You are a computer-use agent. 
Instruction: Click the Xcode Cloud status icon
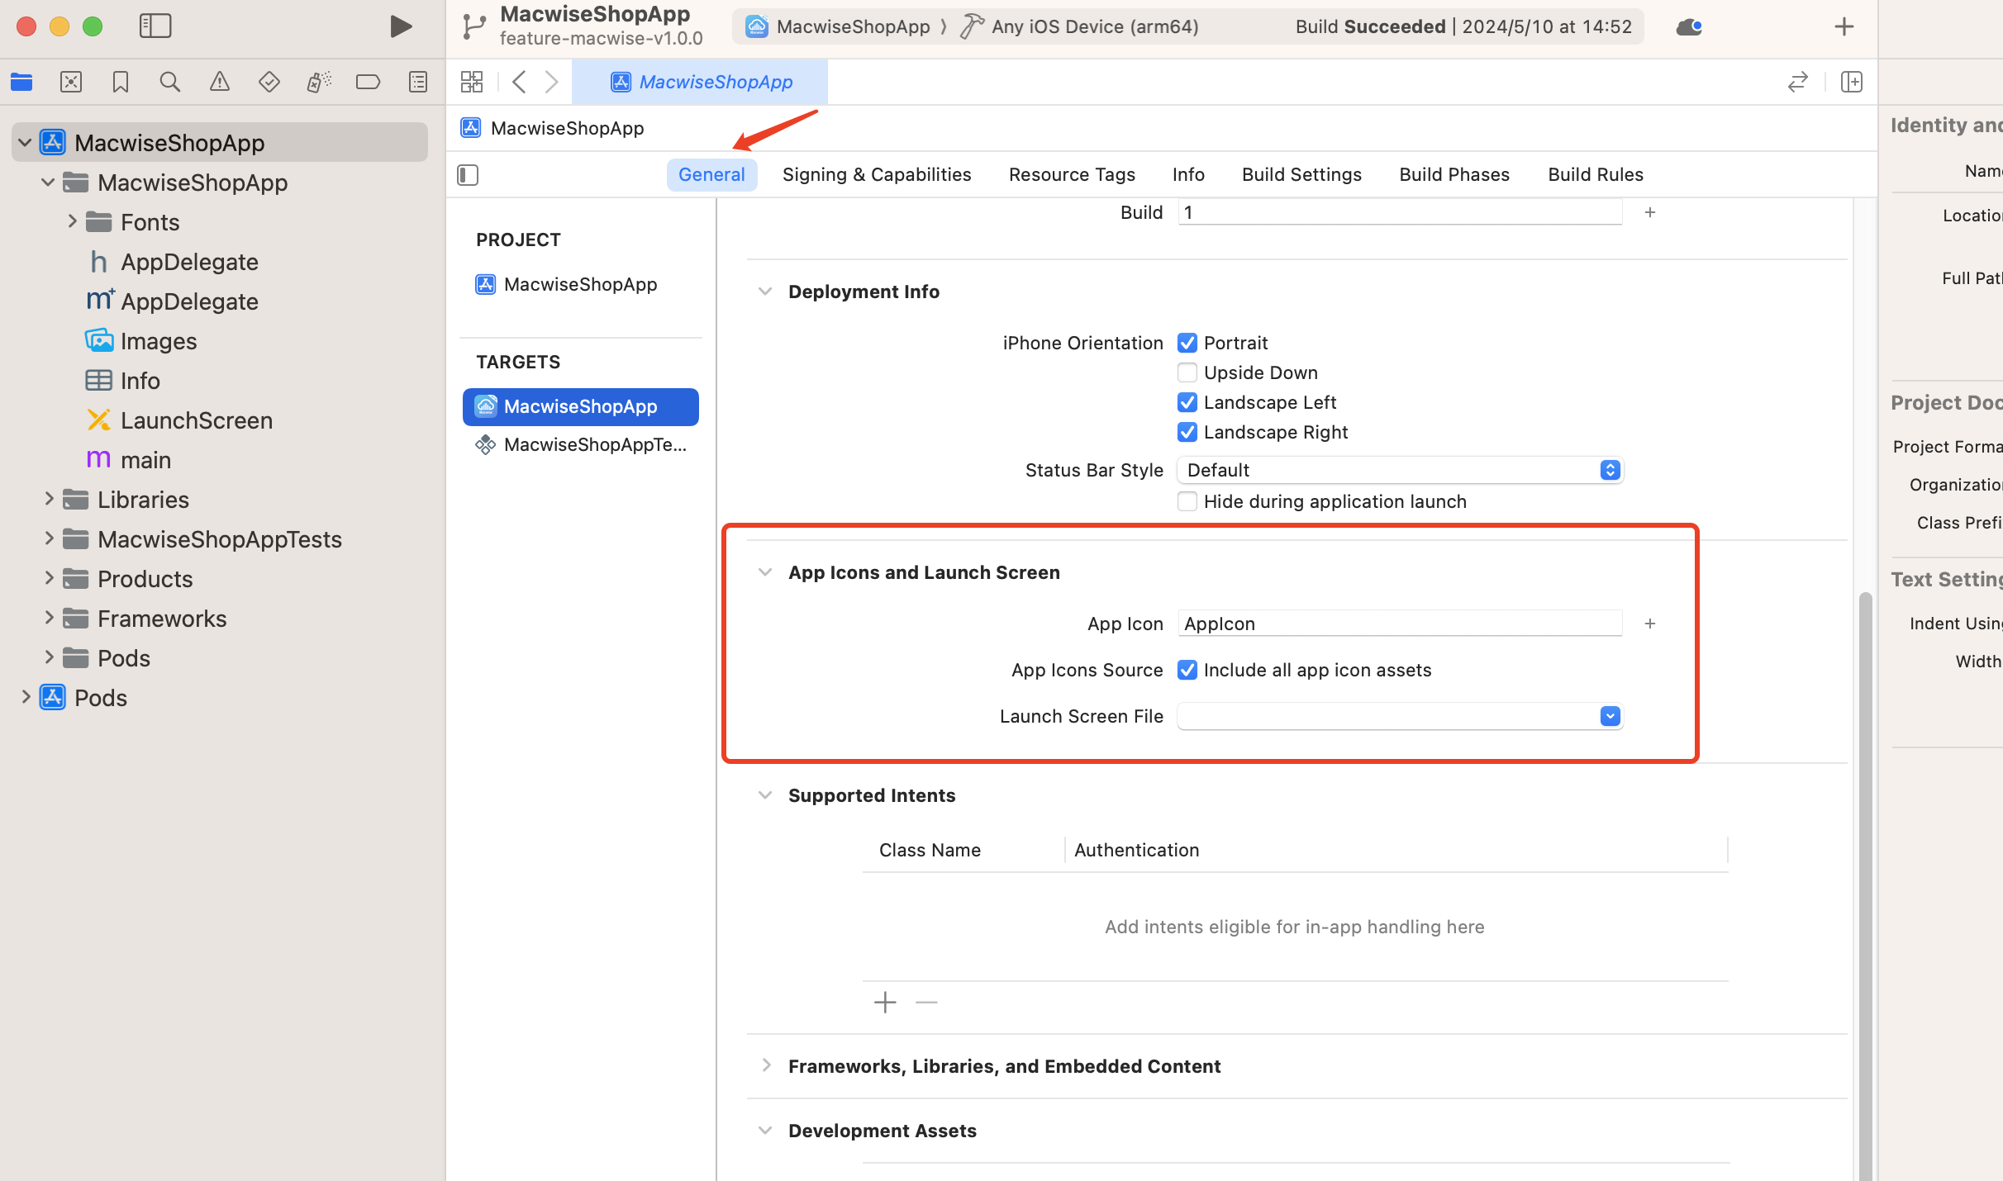click(1689, 26)
